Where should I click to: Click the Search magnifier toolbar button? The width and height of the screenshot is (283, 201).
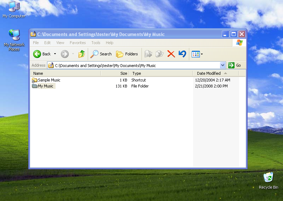tap(101, 54)
